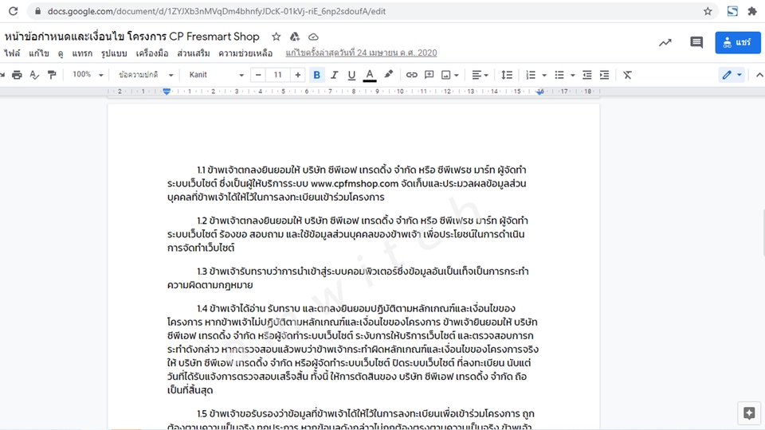
Task: Click the add comment icon in the toolbar
Action: (x=430, y=75)
